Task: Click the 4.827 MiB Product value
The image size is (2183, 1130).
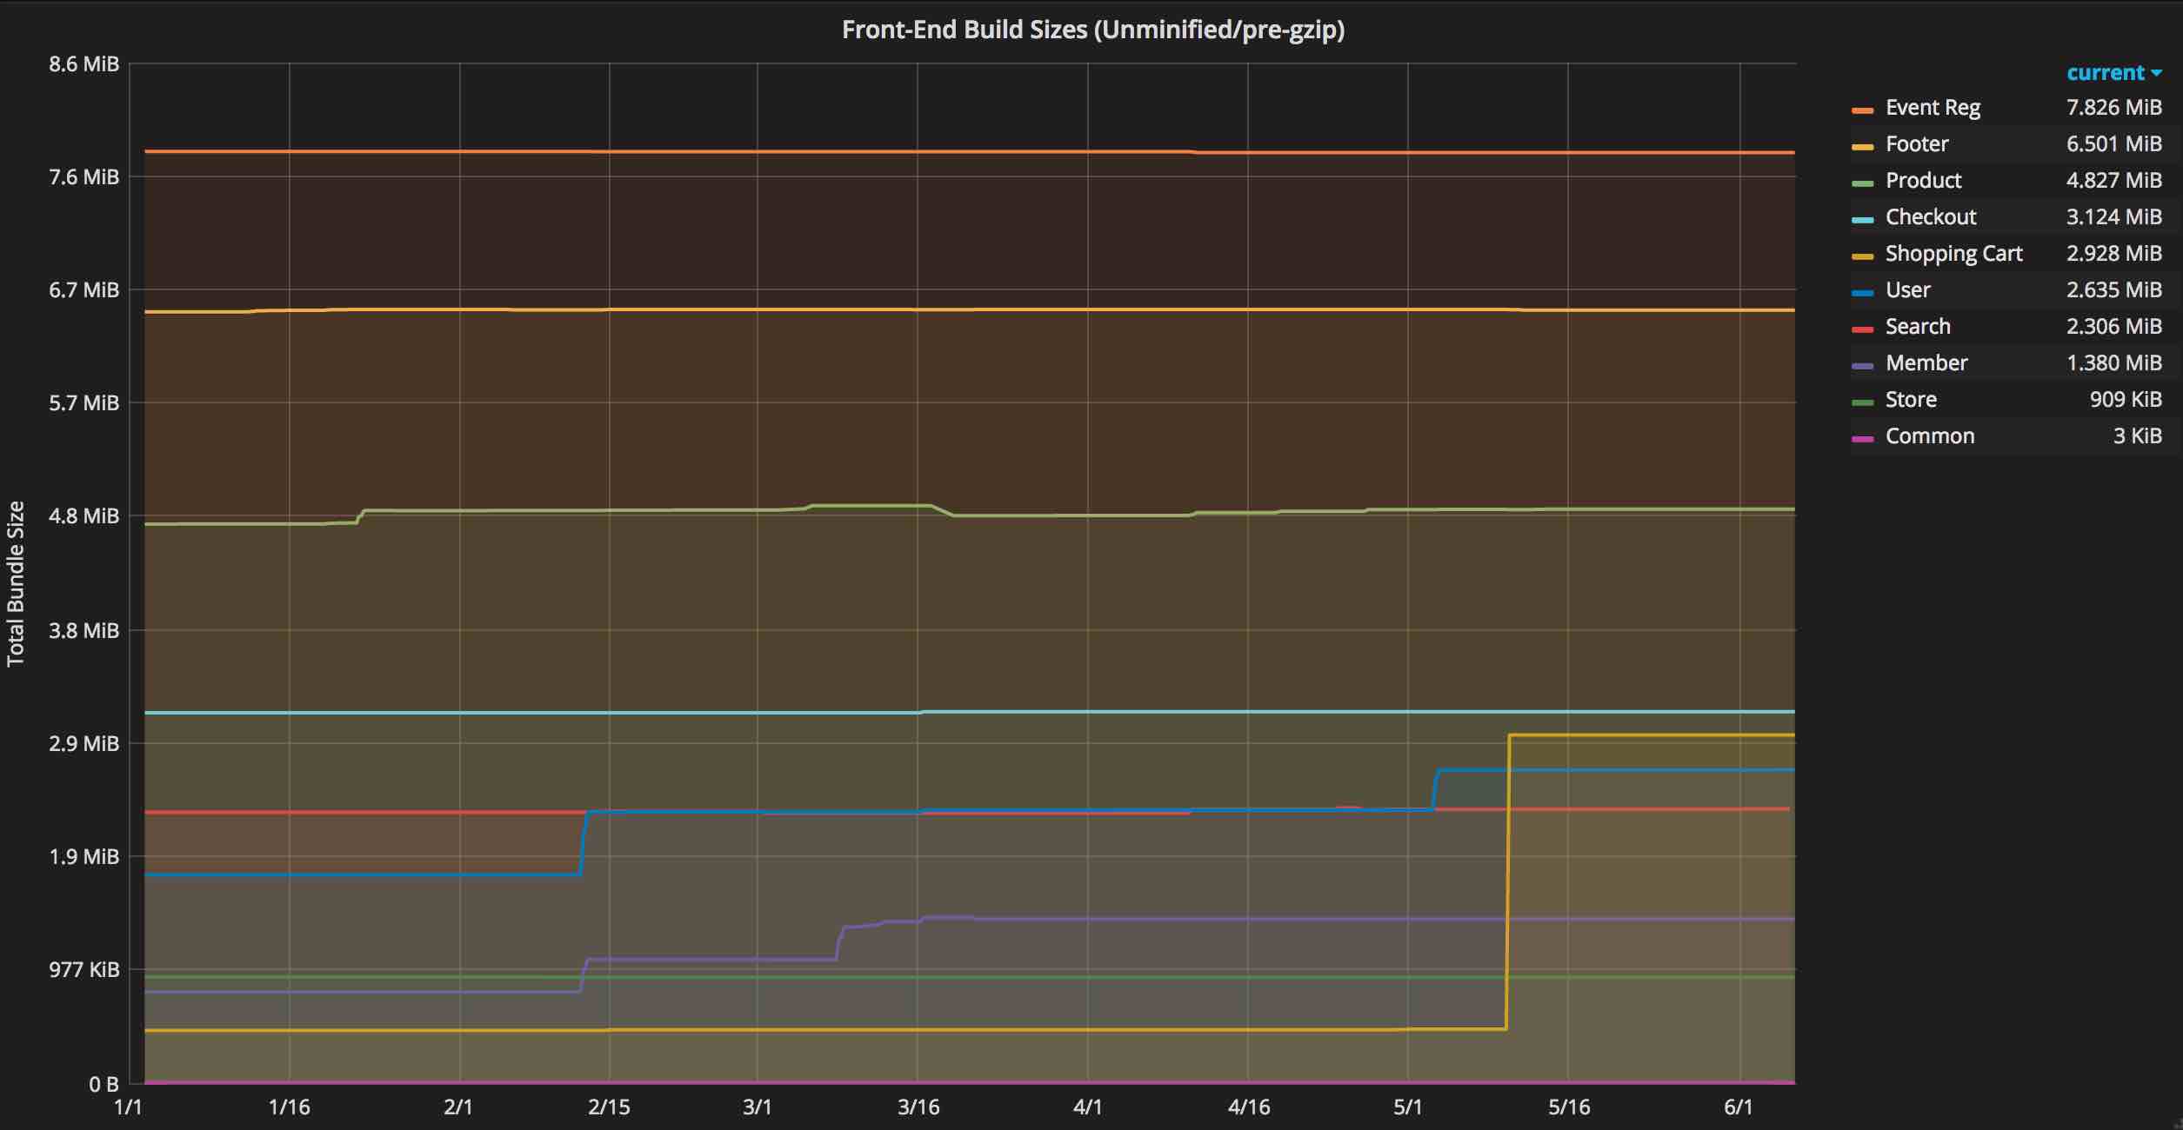Action: click(x=2113, y=181)
